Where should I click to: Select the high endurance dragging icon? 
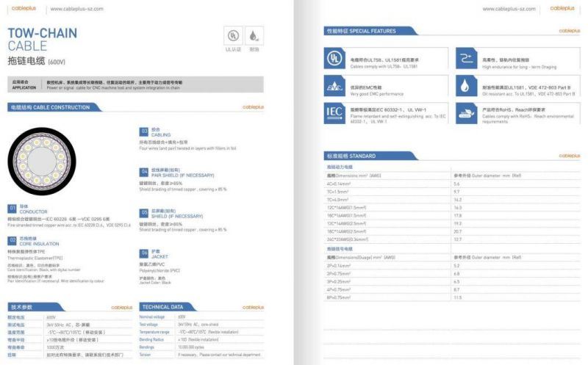click(467, 58)
